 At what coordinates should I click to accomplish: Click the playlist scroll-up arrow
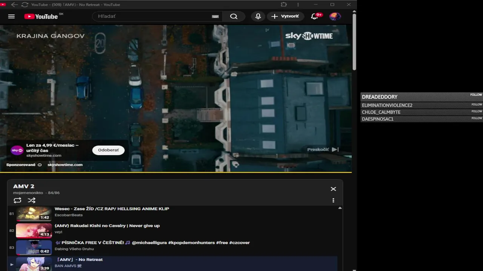coord(340,208)
